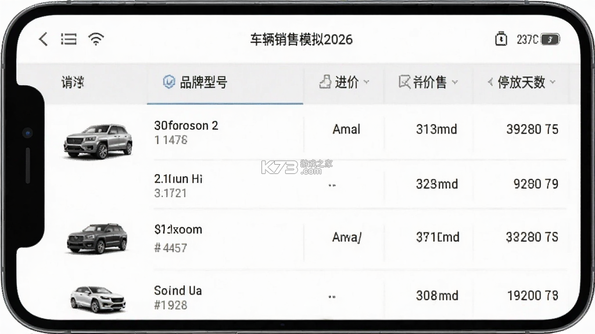
Task: Open the white car thumbnail for Soind Ua
Action: point(98,299)
